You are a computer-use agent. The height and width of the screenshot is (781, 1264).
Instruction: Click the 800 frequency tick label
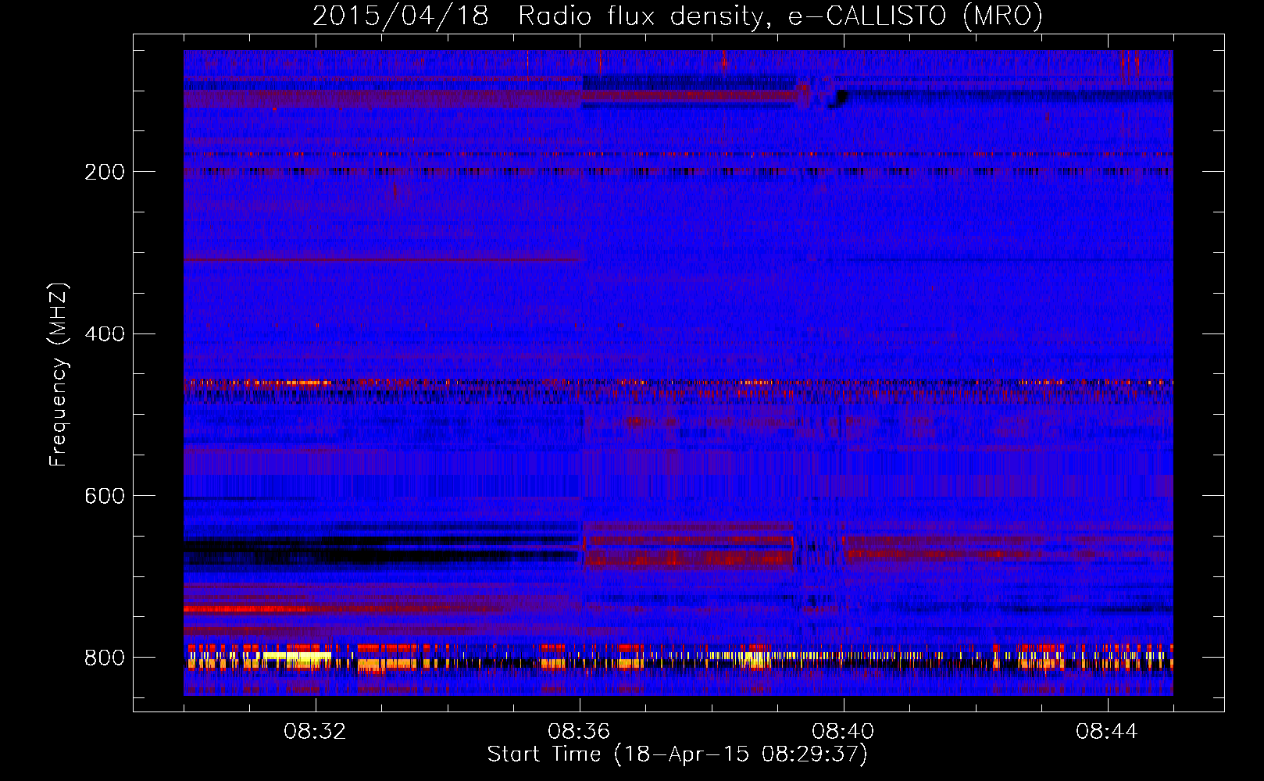coord(105,658)
